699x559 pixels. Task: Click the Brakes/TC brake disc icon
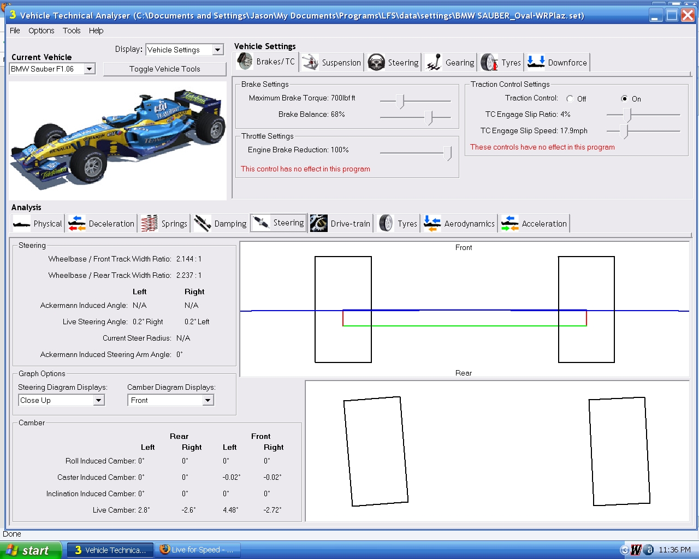pos(245,62)
